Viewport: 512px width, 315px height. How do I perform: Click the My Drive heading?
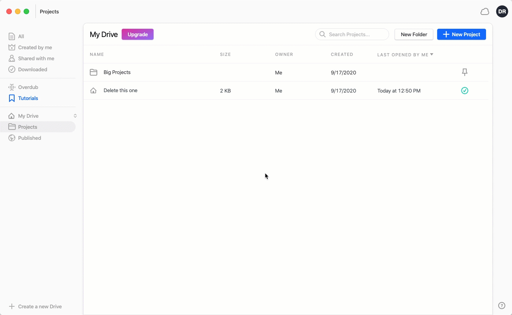pyautogui.click(x=104, y=34)
